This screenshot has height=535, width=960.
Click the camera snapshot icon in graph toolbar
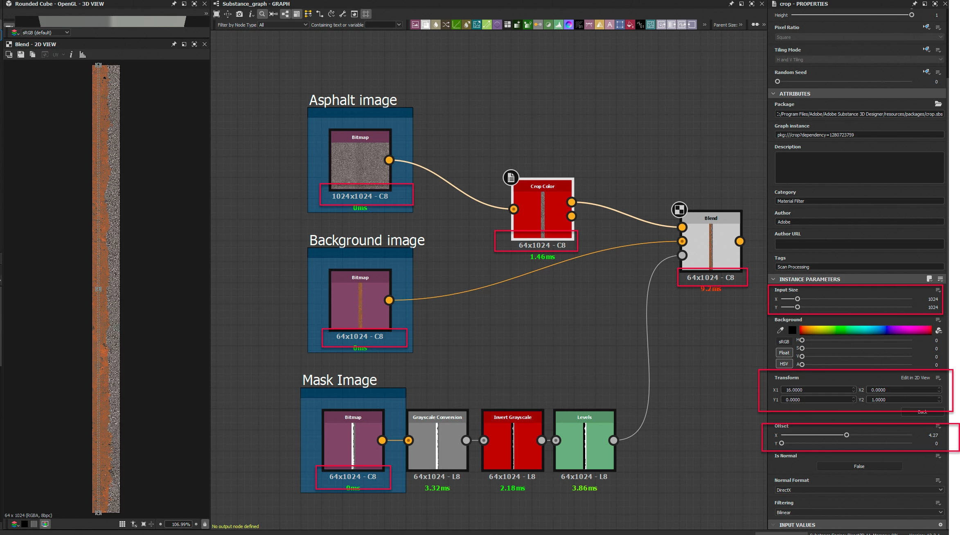[239, 14]
